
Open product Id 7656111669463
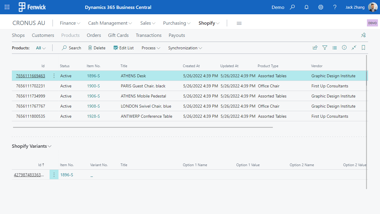click(31, 76)
